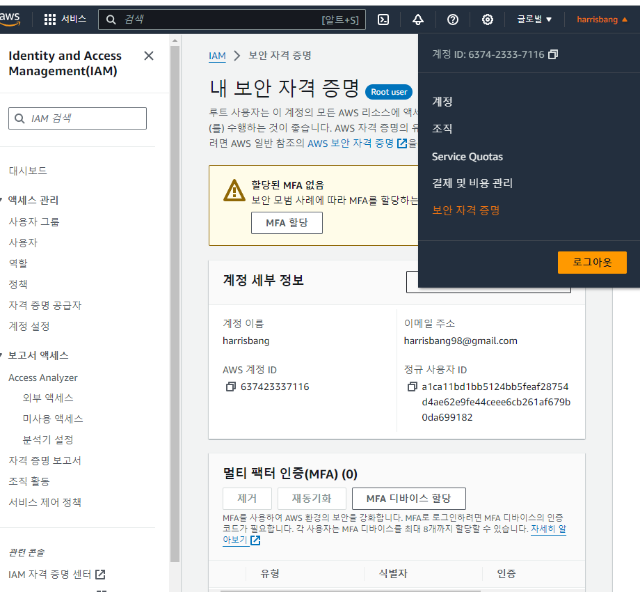The height and width of the screenshot is (592, 640).
Task: Click the 로그아웃 button
Action: (x=592, y=263)
